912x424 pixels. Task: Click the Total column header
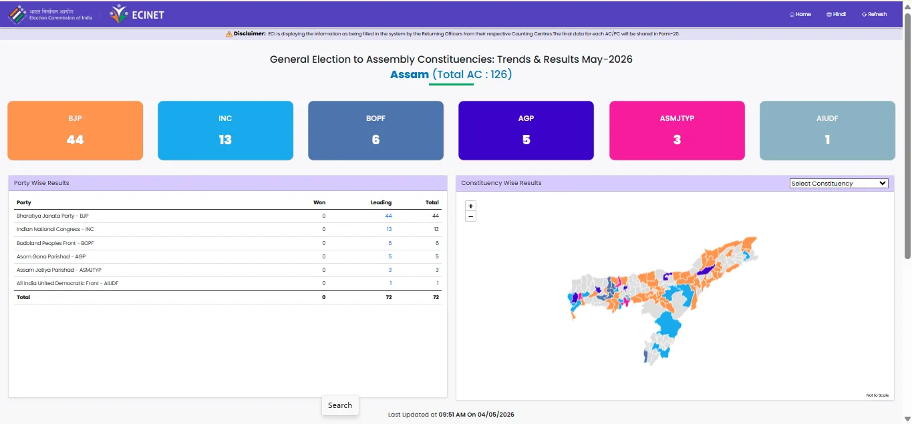pyautogui.click(x=432, y=202)
